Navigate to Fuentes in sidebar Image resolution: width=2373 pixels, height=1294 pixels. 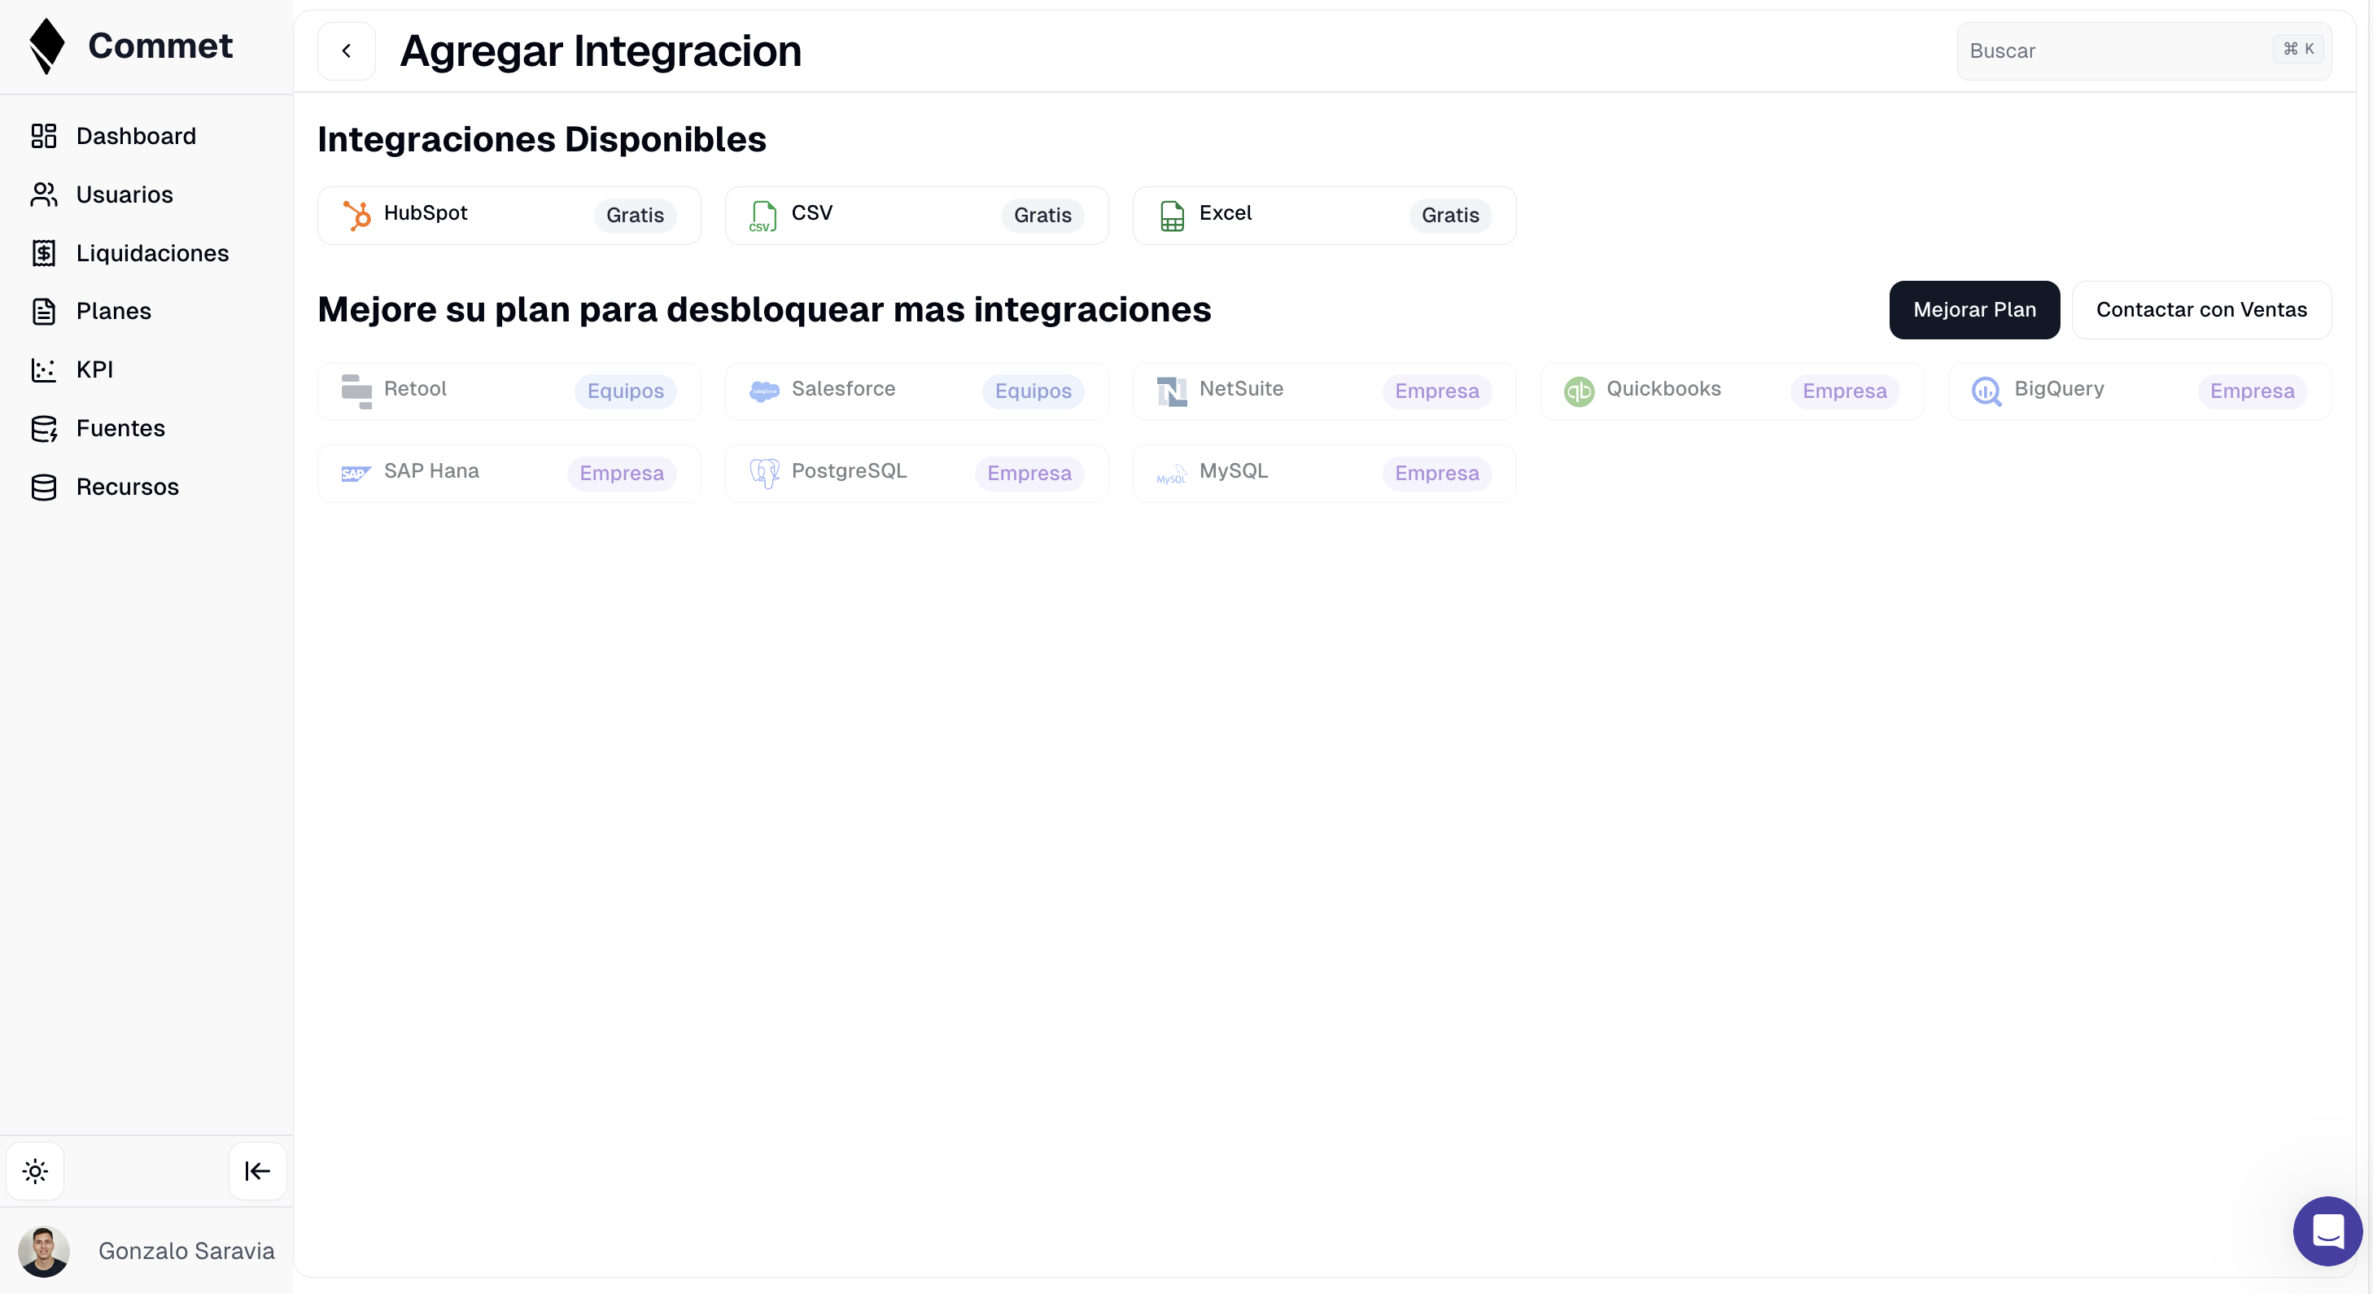coord(120,428)
